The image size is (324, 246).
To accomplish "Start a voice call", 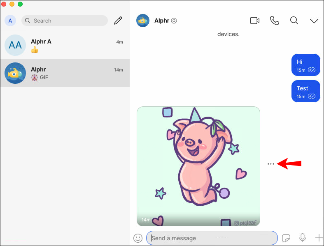I will click(275, 21).
